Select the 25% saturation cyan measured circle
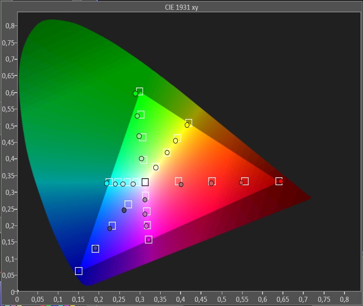The height and width of the screenshot is (306, 363). 133,184
